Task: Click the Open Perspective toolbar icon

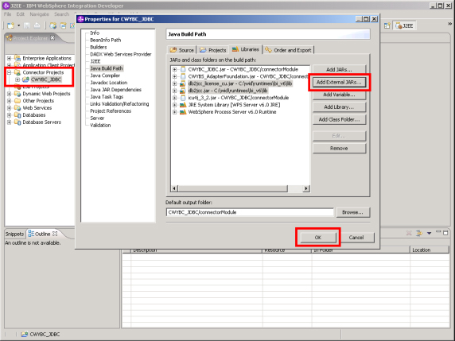Action: pos(387,25)
